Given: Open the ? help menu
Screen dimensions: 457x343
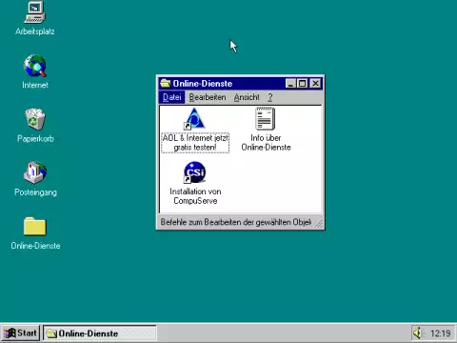Looking at the screenshot, I should 270,97.
